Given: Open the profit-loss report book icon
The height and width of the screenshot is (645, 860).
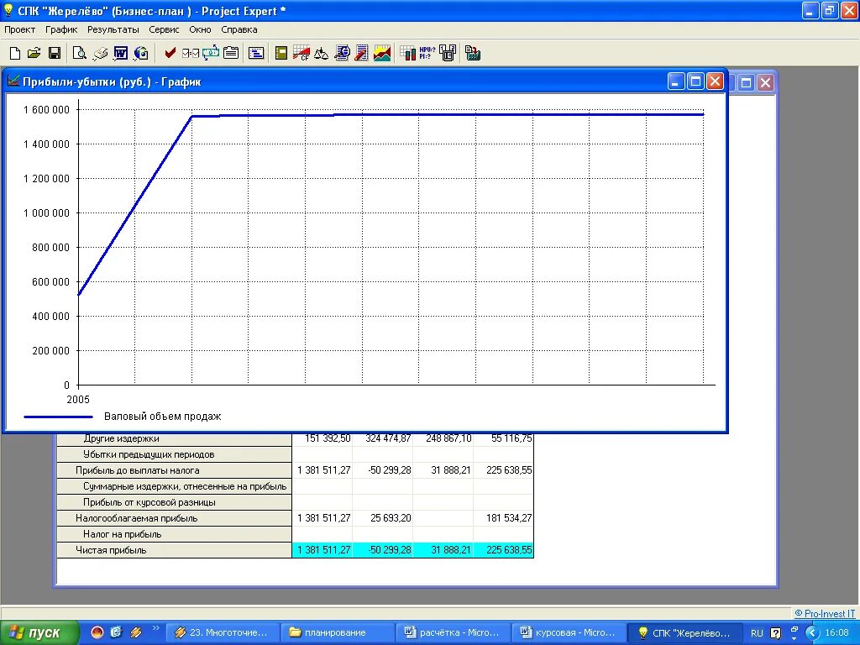Looking at the screenshot, I should [x=281, y=53].
